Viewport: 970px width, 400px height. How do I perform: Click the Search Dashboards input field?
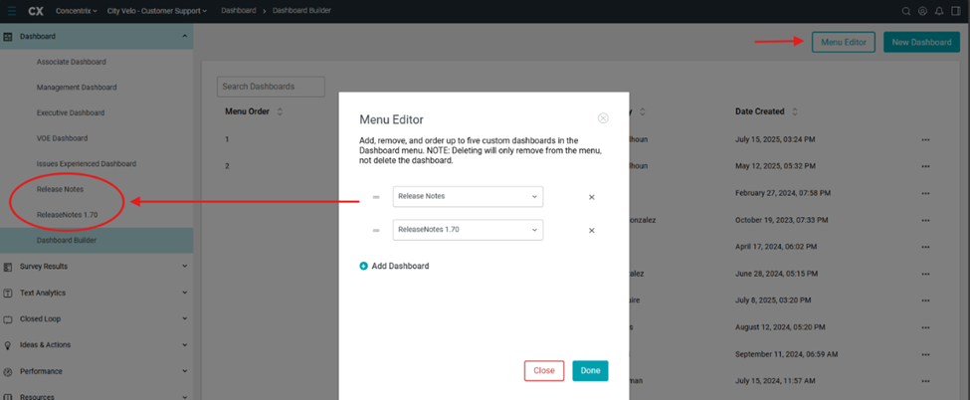(271, 87)
